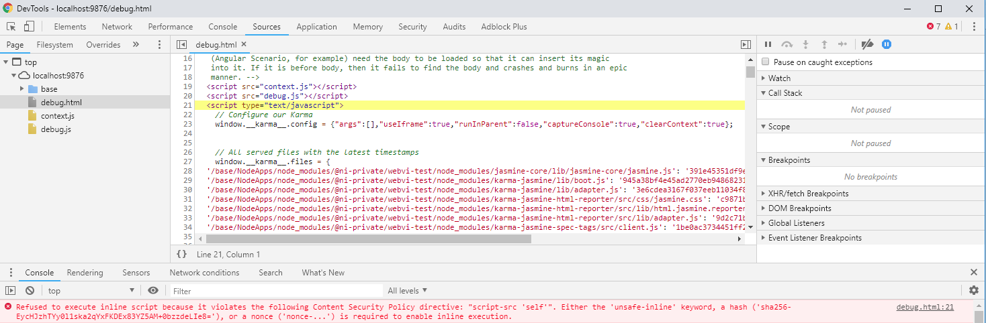Collapse the top frame tree node

[x=6, y=62]
